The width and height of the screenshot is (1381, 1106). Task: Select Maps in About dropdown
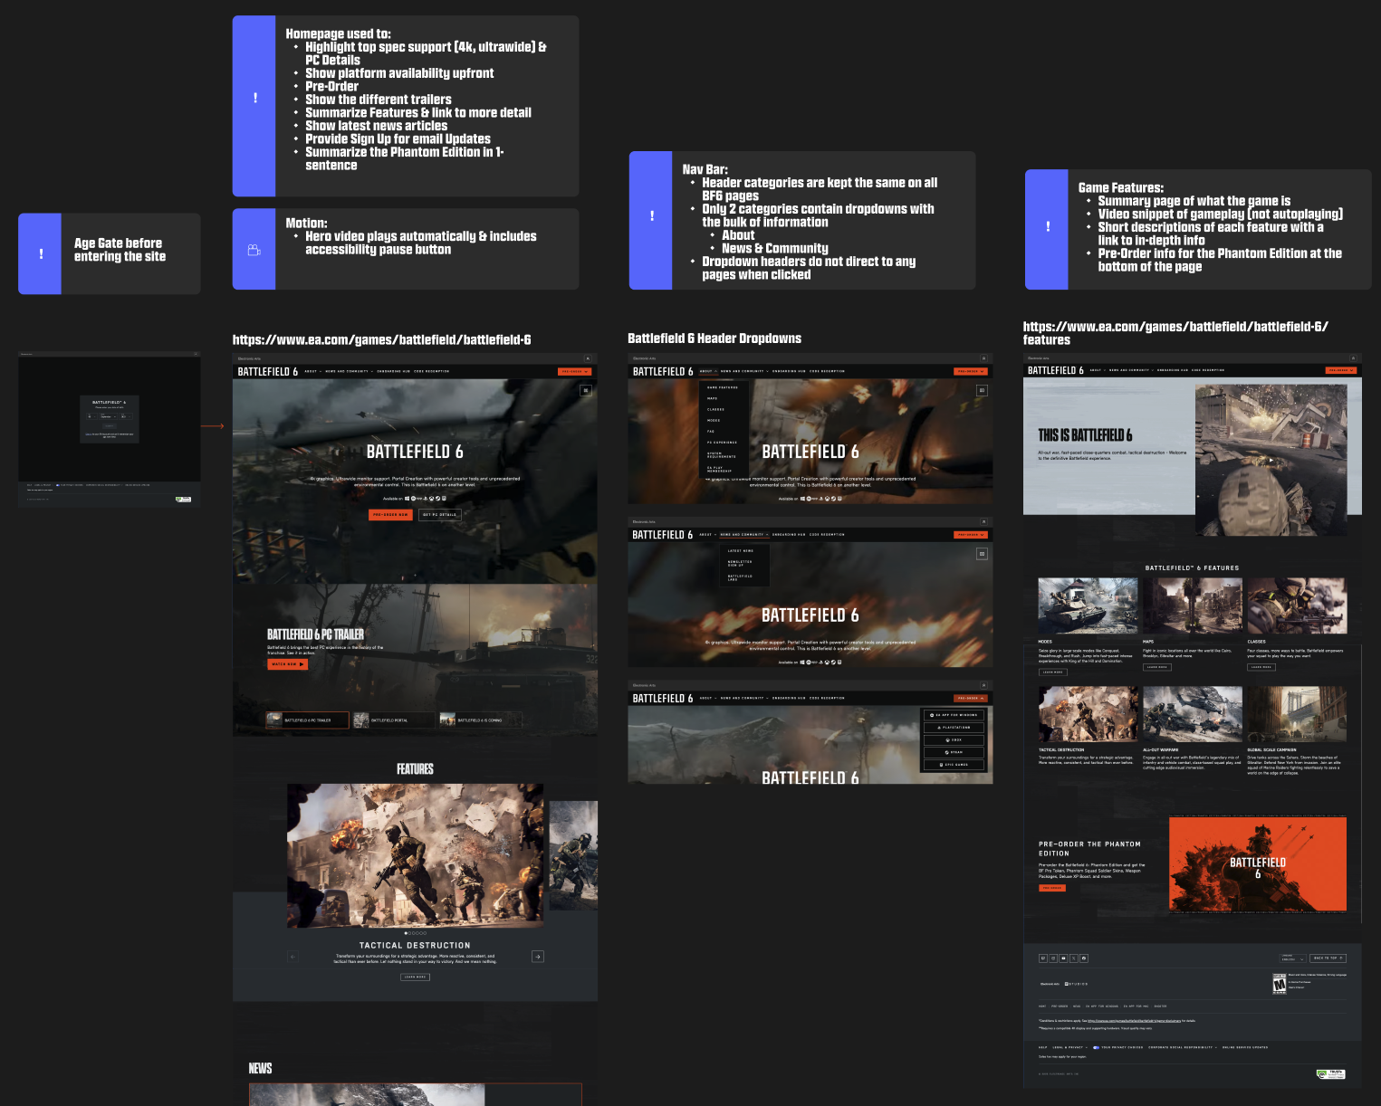coord(713,398)
